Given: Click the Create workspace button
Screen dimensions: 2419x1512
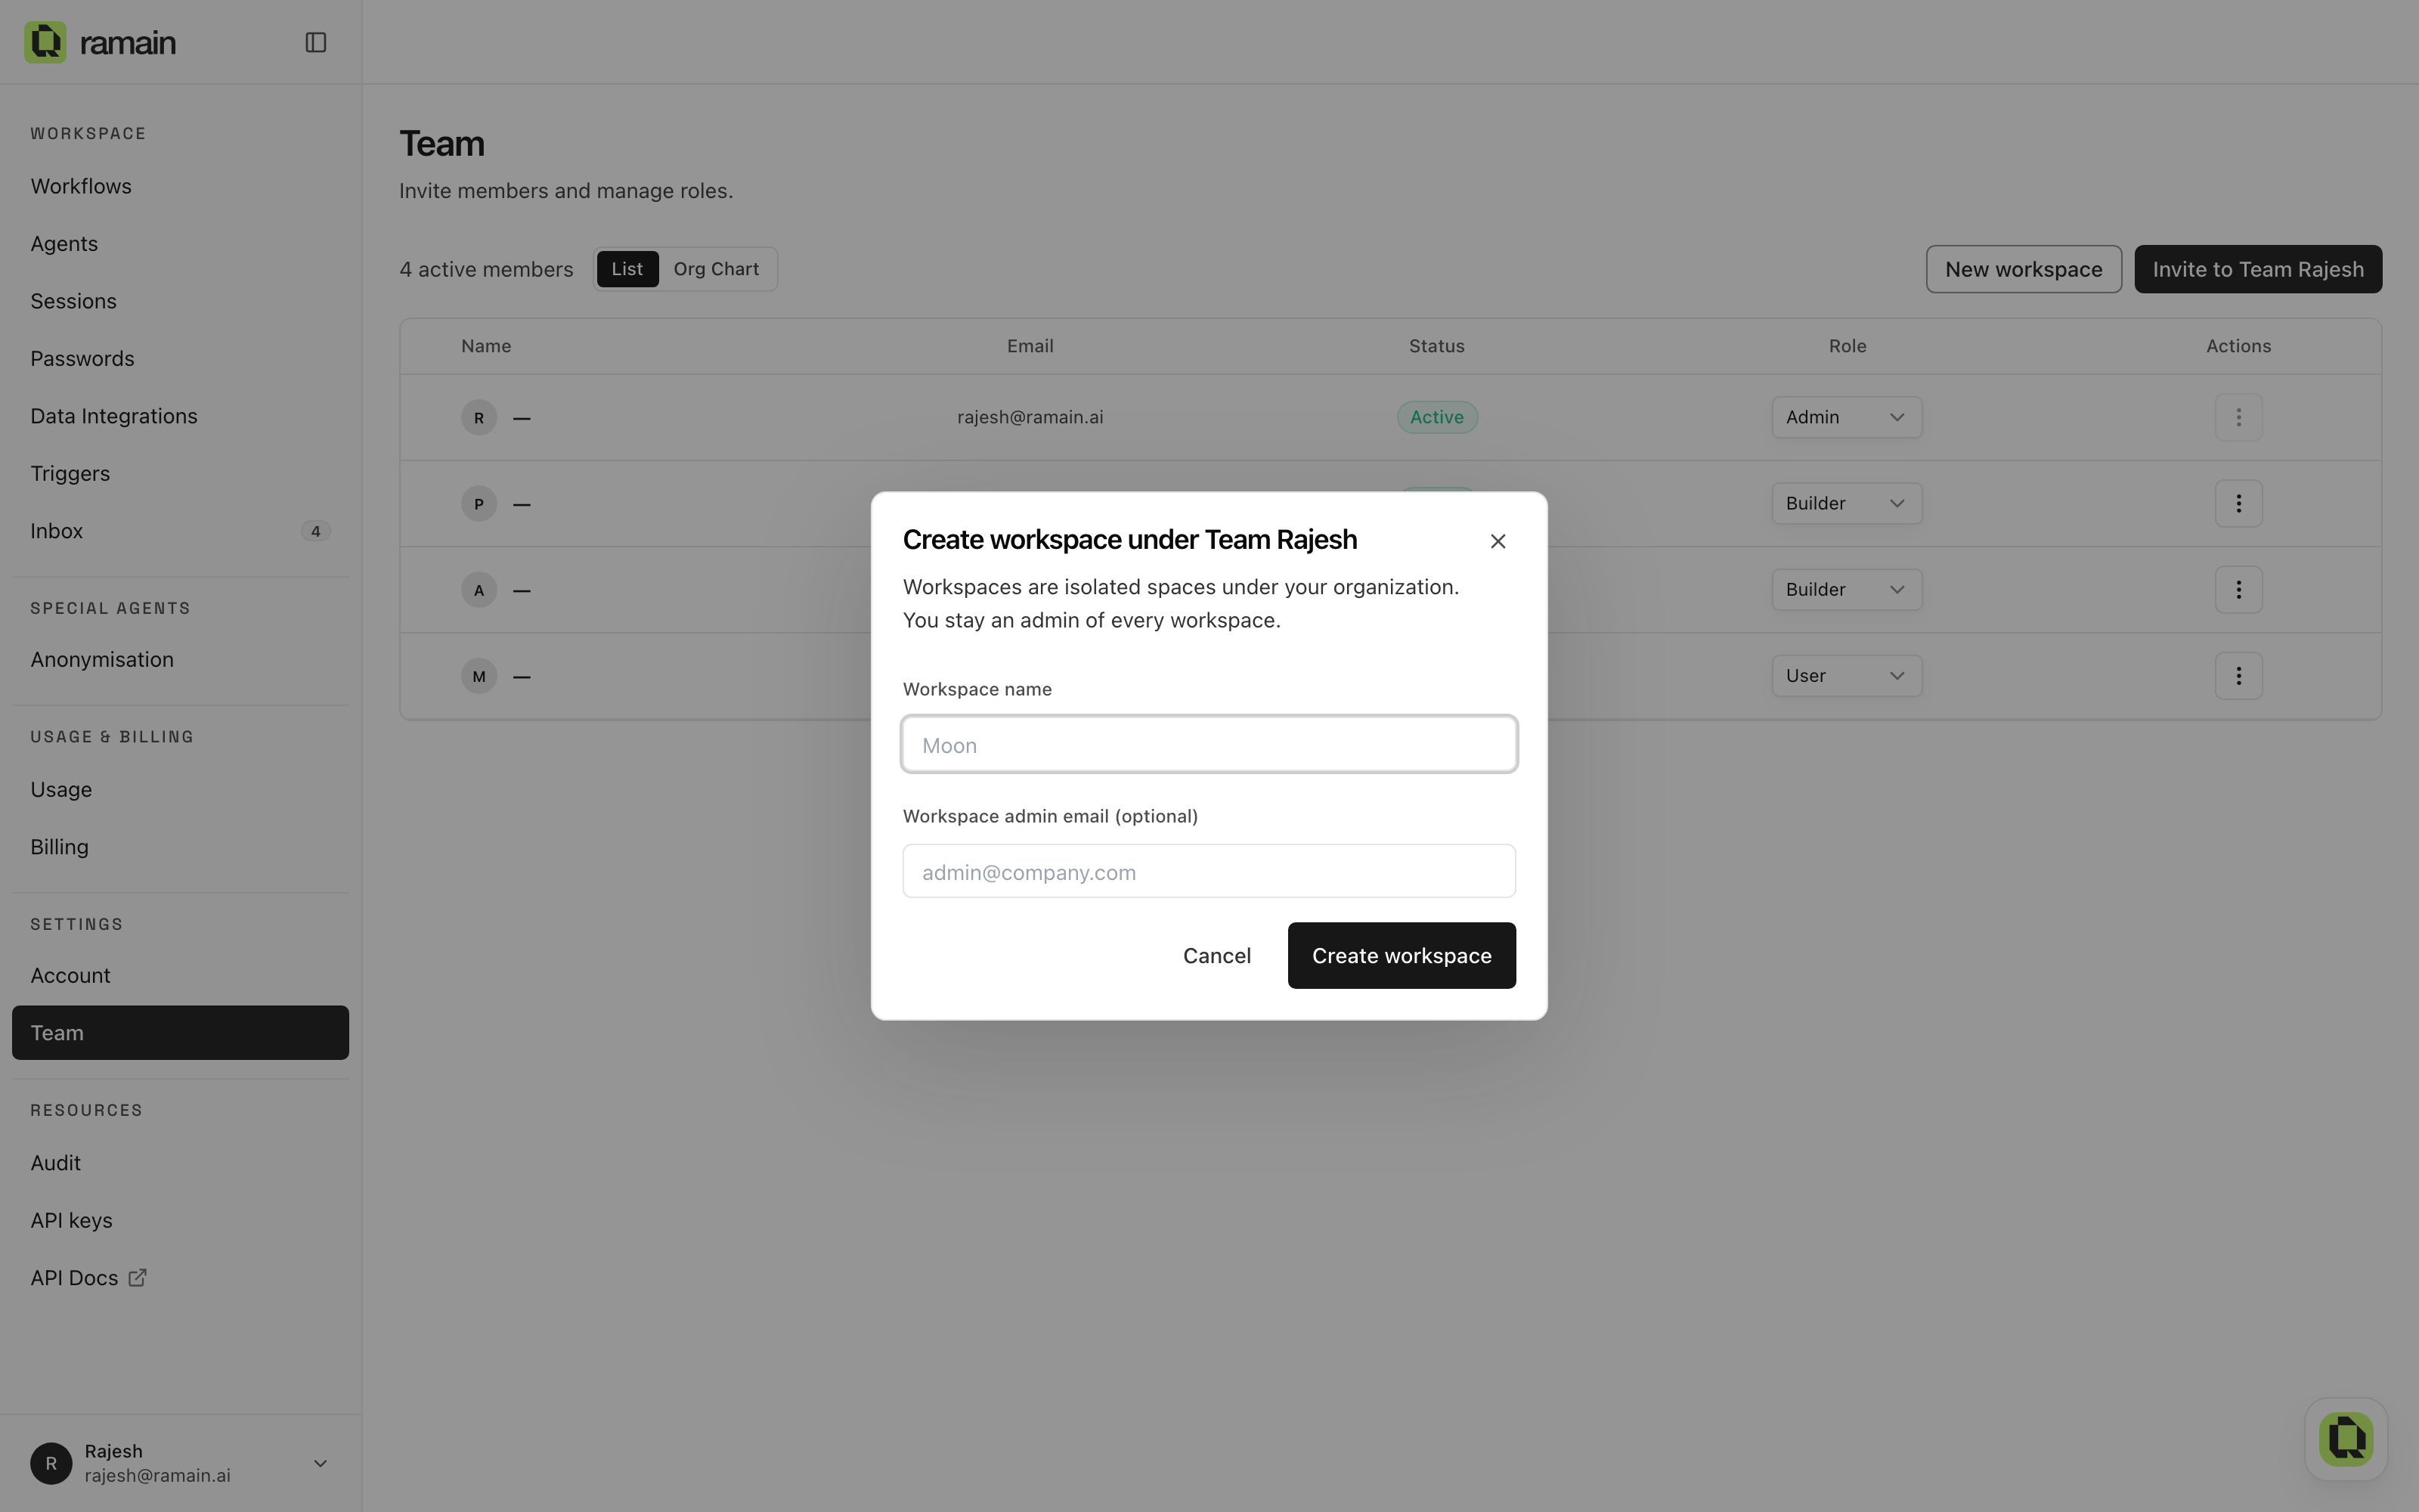Looking at the screenshot, I should coord(1402,956).
